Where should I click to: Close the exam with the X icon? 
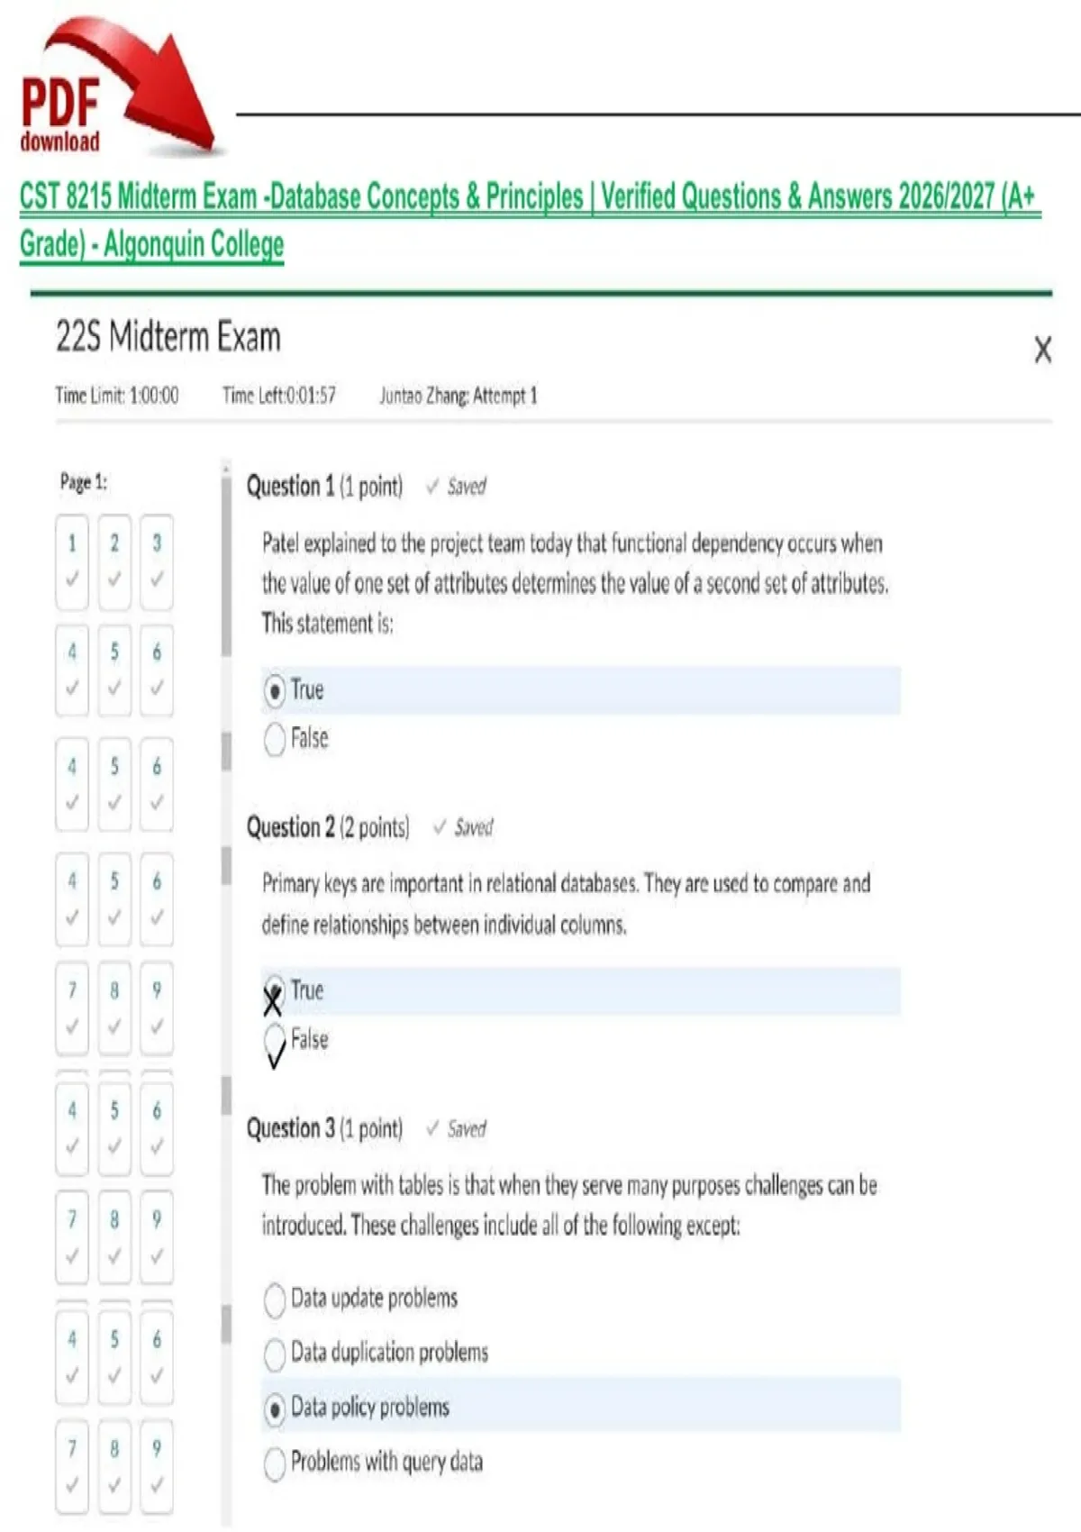pos(1042,350)
